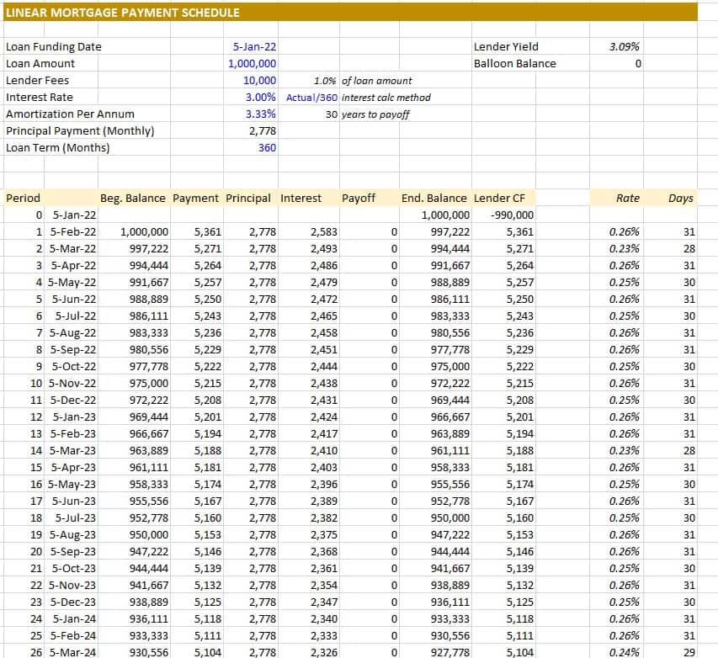Click the ending balance 950,000 in period 18
This screenshot has width=718, height=658.
click(x=450, y=518)
